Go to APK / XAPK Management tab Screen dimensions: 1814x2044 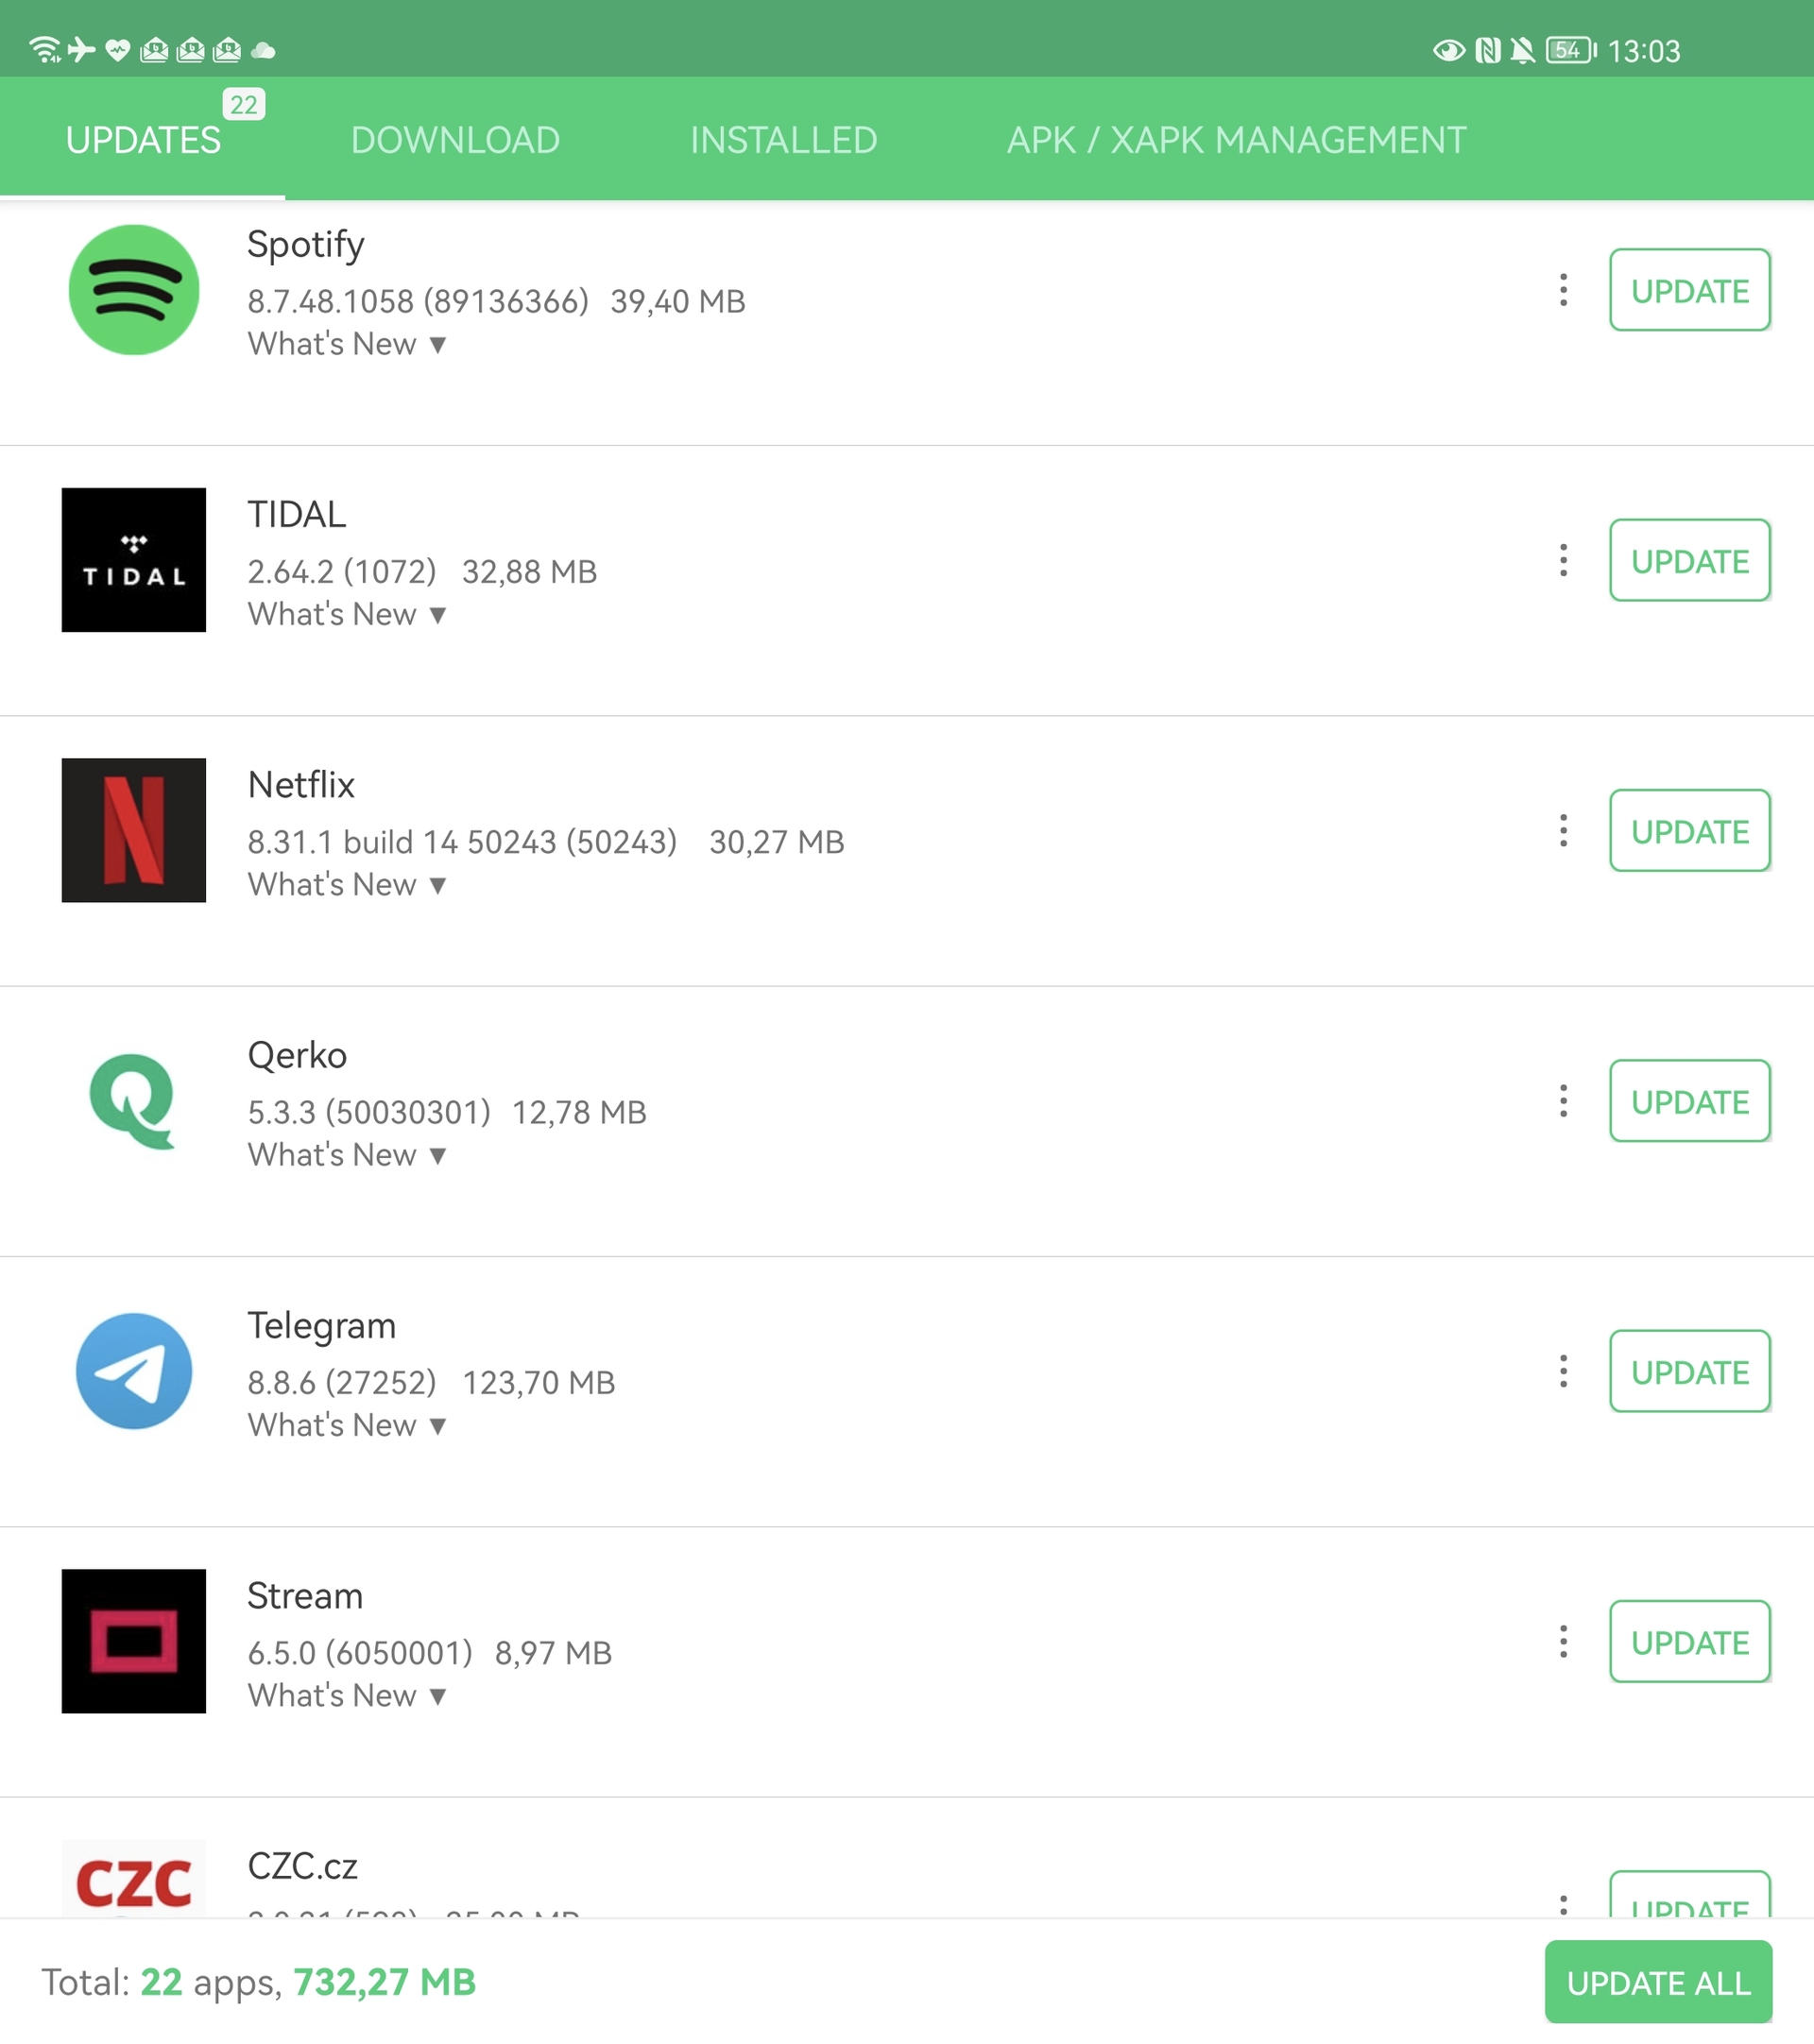[1236, 140]
